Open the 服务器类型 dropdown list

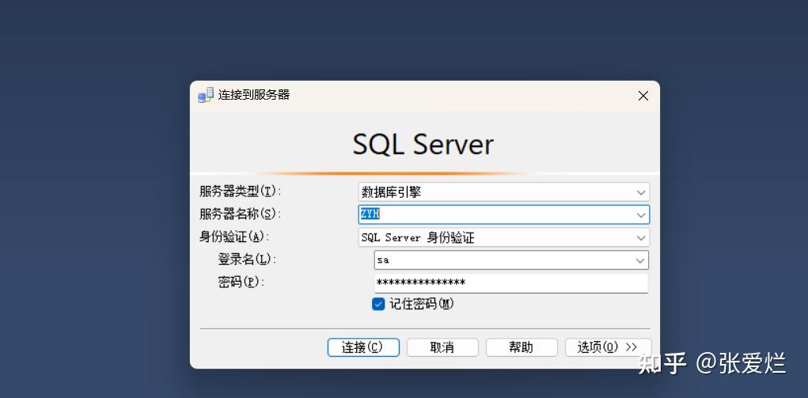point(640,191)
